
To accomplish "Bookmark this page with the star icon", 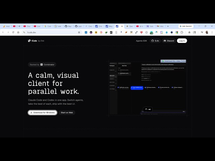I will [79, 33].
